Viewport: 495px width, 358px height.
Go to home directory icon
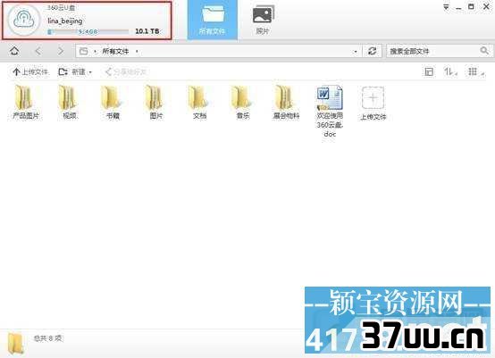pyautogui.click(x=14, y=51)
